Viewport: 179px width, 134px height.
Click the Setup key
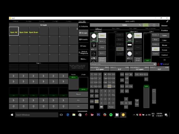(141, 75)
